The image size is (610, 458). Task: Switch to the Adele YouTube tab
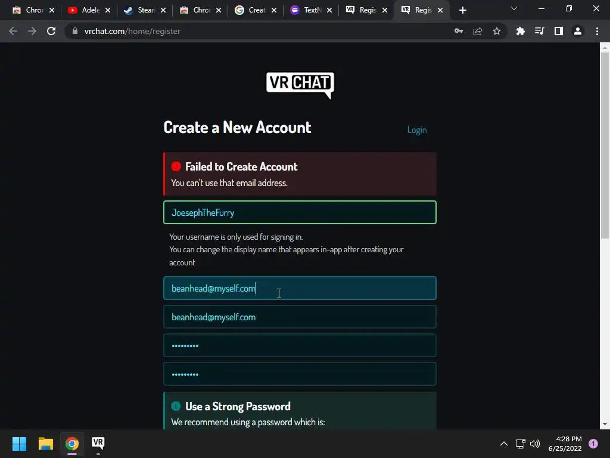click(83, 10)
